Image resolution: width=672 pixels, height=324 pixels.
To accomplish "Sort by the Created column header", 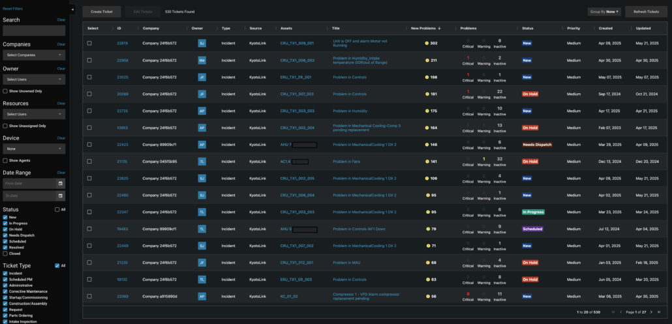I will [605, 28].
